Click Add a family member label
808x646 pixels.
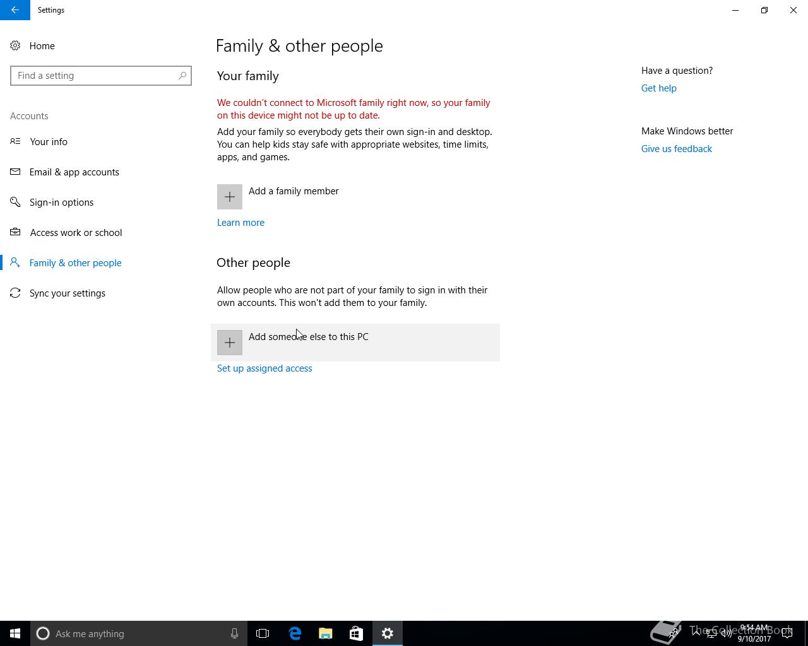[294, 191]
